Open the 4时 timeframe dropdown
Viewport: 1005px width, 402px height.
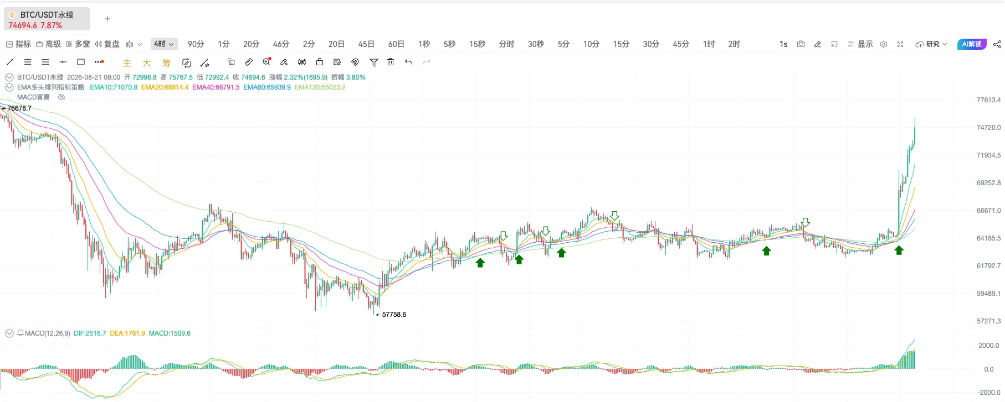(x=164, y=44)
